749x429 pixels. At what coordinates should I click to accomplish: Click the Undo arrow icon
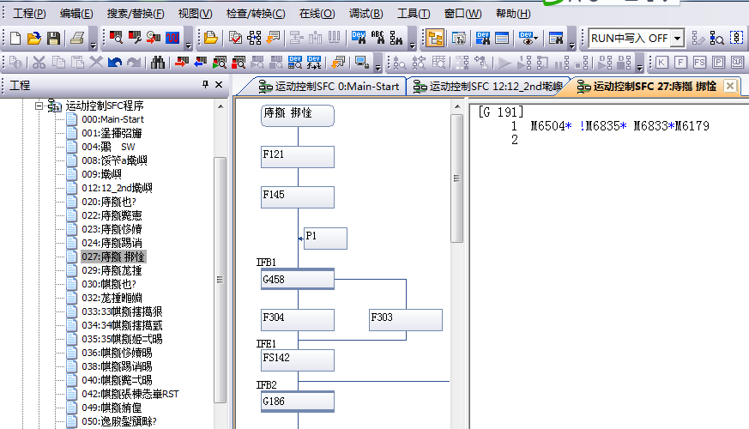coord(114,63)
